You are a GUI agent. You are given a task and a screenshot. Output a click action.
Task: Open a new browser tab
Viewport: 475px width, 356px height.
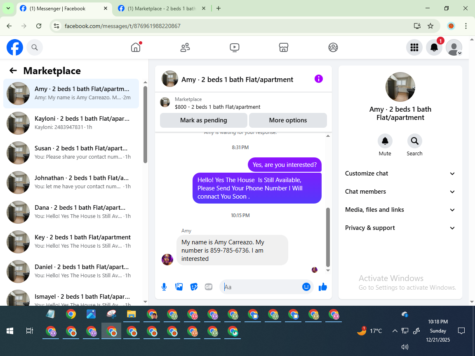click(219, 9)
